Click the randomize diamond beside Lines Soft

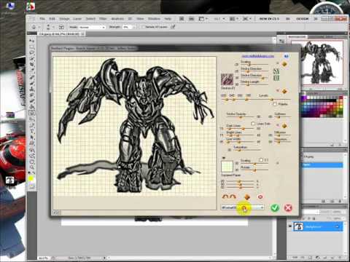coord(284,126)
